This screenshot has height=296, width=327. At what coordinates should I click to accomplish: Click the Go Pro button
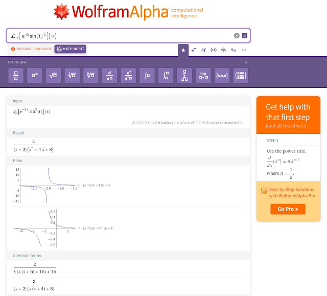(x=288, y=209)
